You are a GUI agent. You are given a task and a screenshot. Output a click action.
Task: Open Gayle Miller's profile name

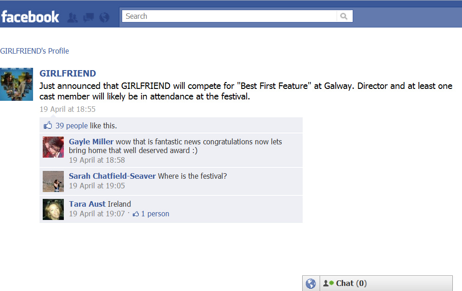(x=91, y=142)
